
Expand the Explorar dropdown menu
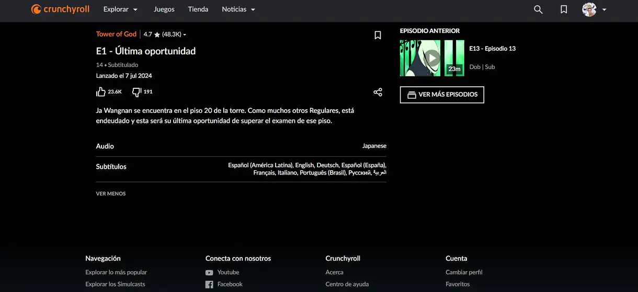click(x=121, y=9)
